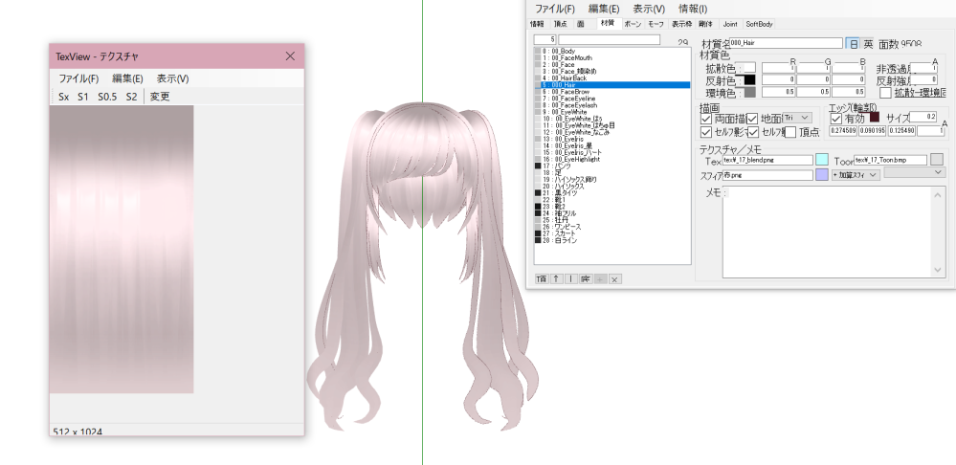Close the TexView window

[290, 56]
